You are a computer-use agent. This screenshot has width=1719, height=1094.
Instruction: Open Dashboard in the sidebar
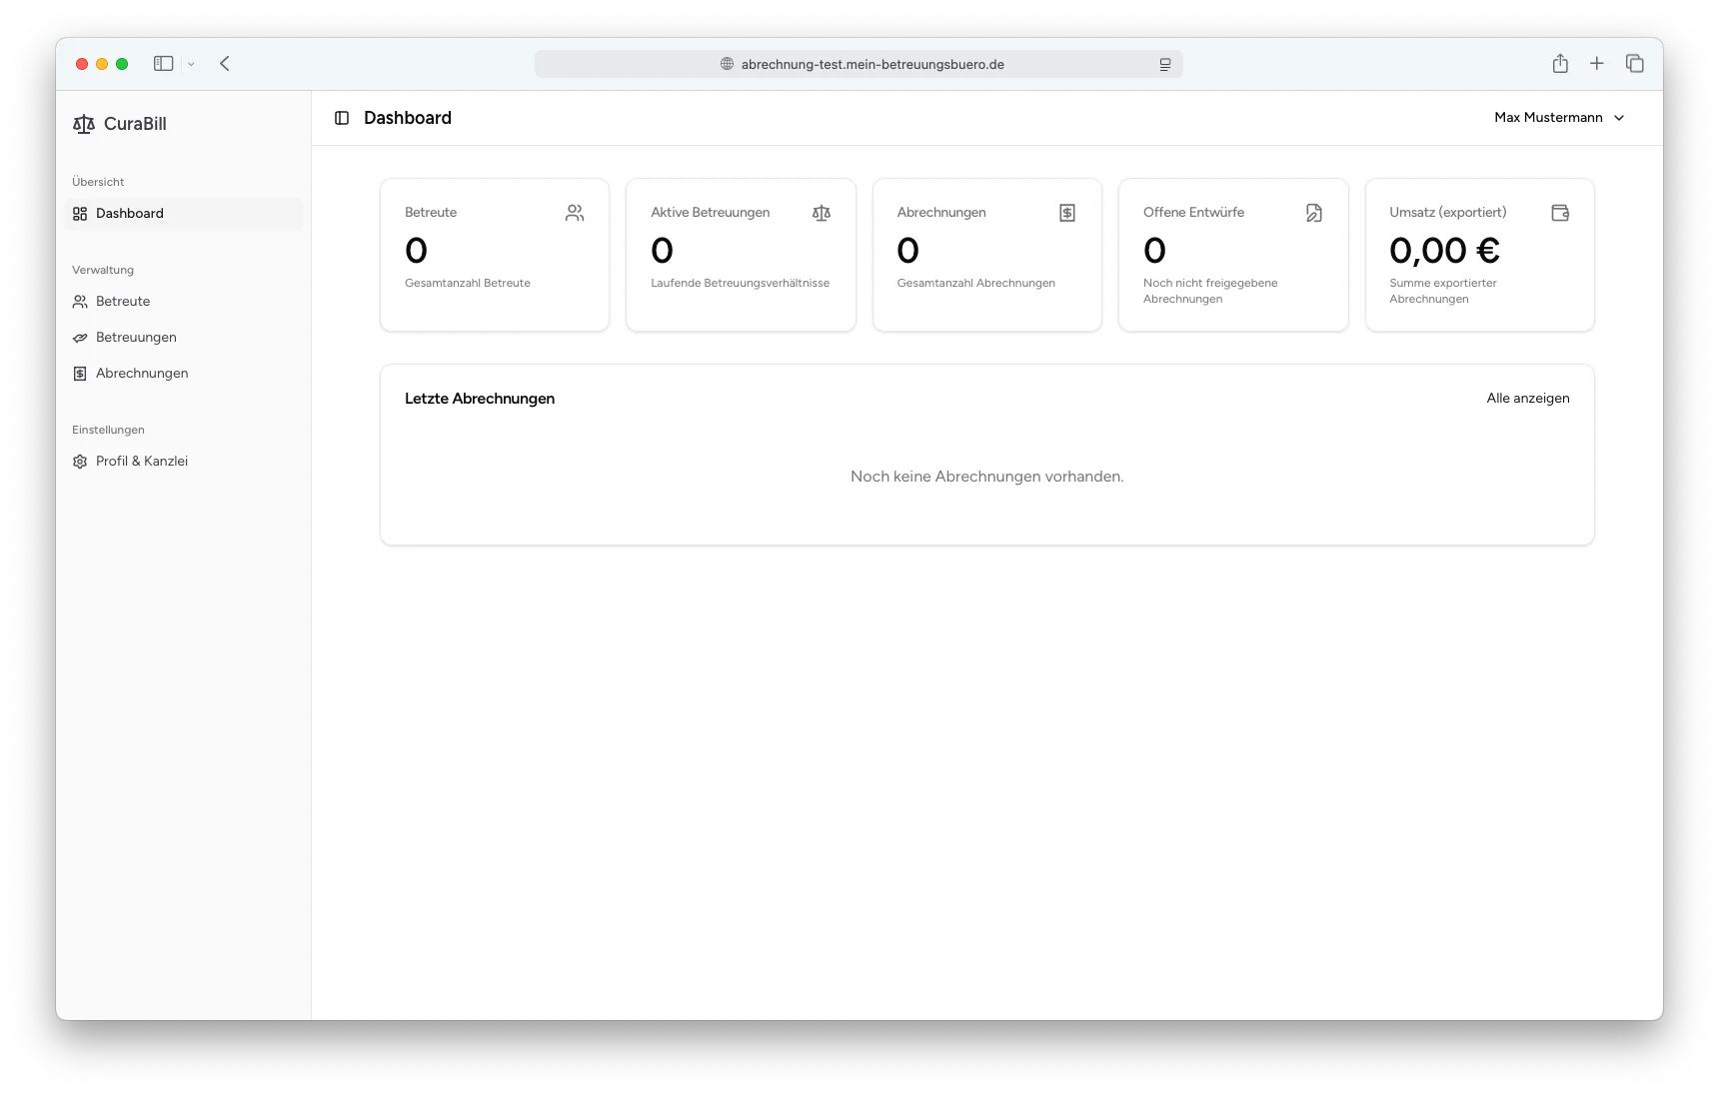coord(130,214)
